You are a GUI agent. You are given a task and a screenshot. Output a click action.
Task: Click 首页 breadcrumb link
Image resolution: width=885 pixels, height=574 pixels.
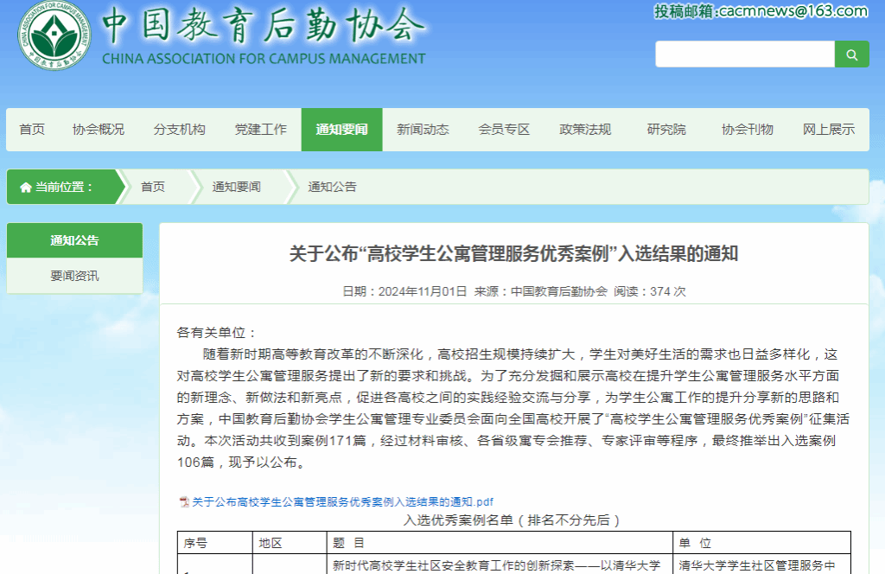pyautogui.click(x=153, y=187)
